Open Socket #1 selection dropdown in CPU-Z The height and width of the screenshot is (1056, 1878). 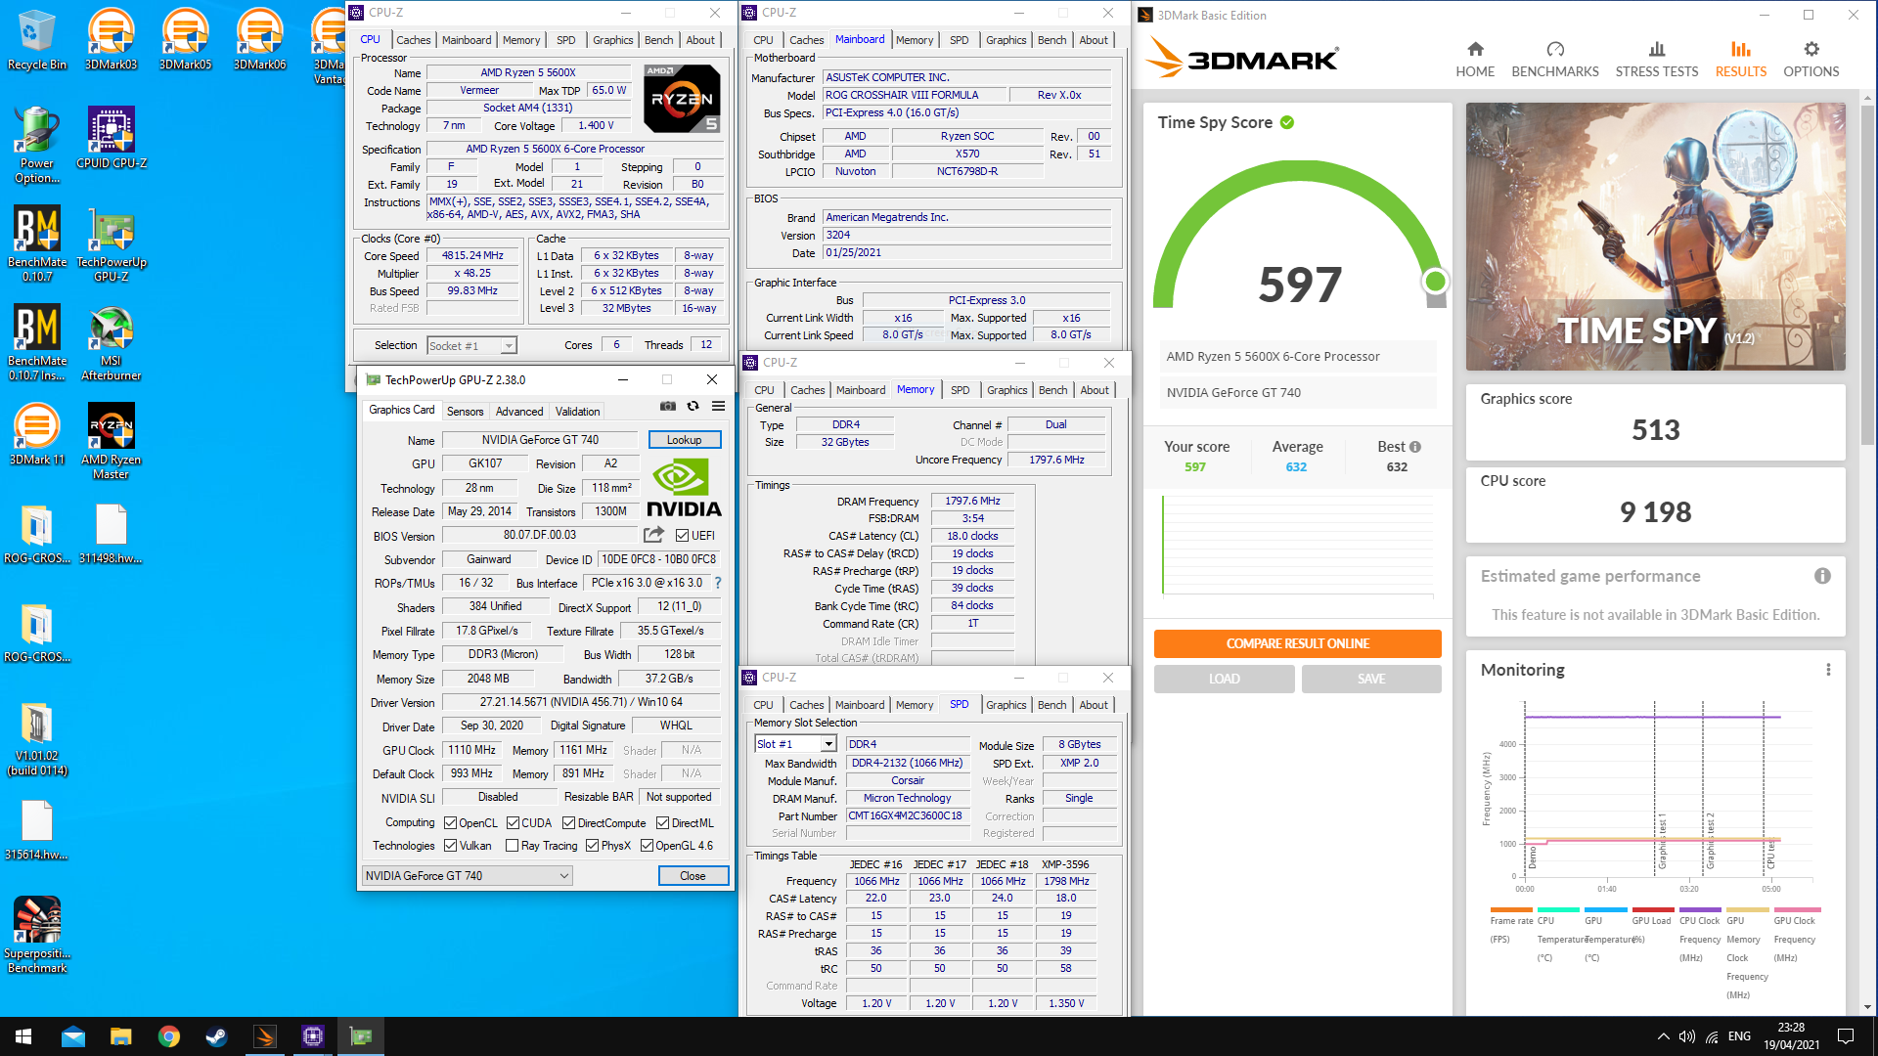(x=471, y=345)
